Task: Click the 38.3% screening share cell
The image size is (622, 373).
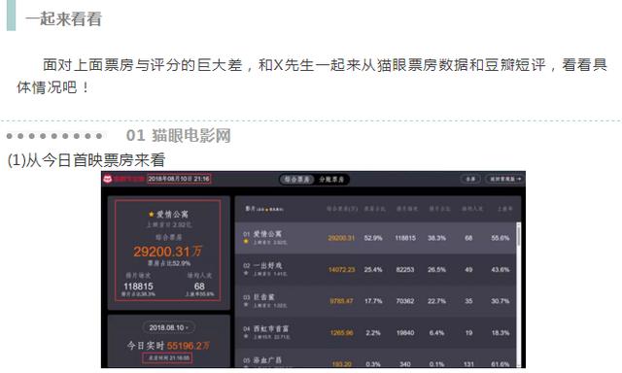Action: pos(436,238)
